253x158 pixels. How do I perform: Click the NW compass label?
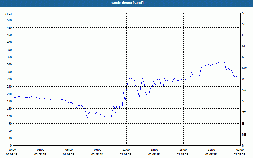pyautogui.click(x=244, y=68)
